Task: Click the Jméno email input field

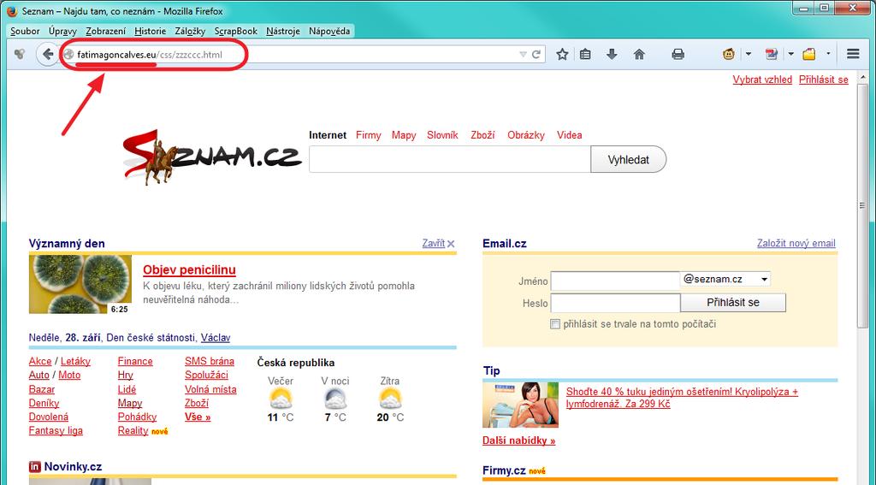Action: point(615,281)
